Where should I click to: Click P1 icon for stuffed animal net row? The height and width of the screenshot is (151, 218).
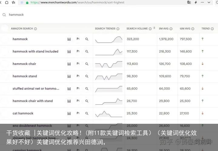pyautogui.click(x=78, y=88)
